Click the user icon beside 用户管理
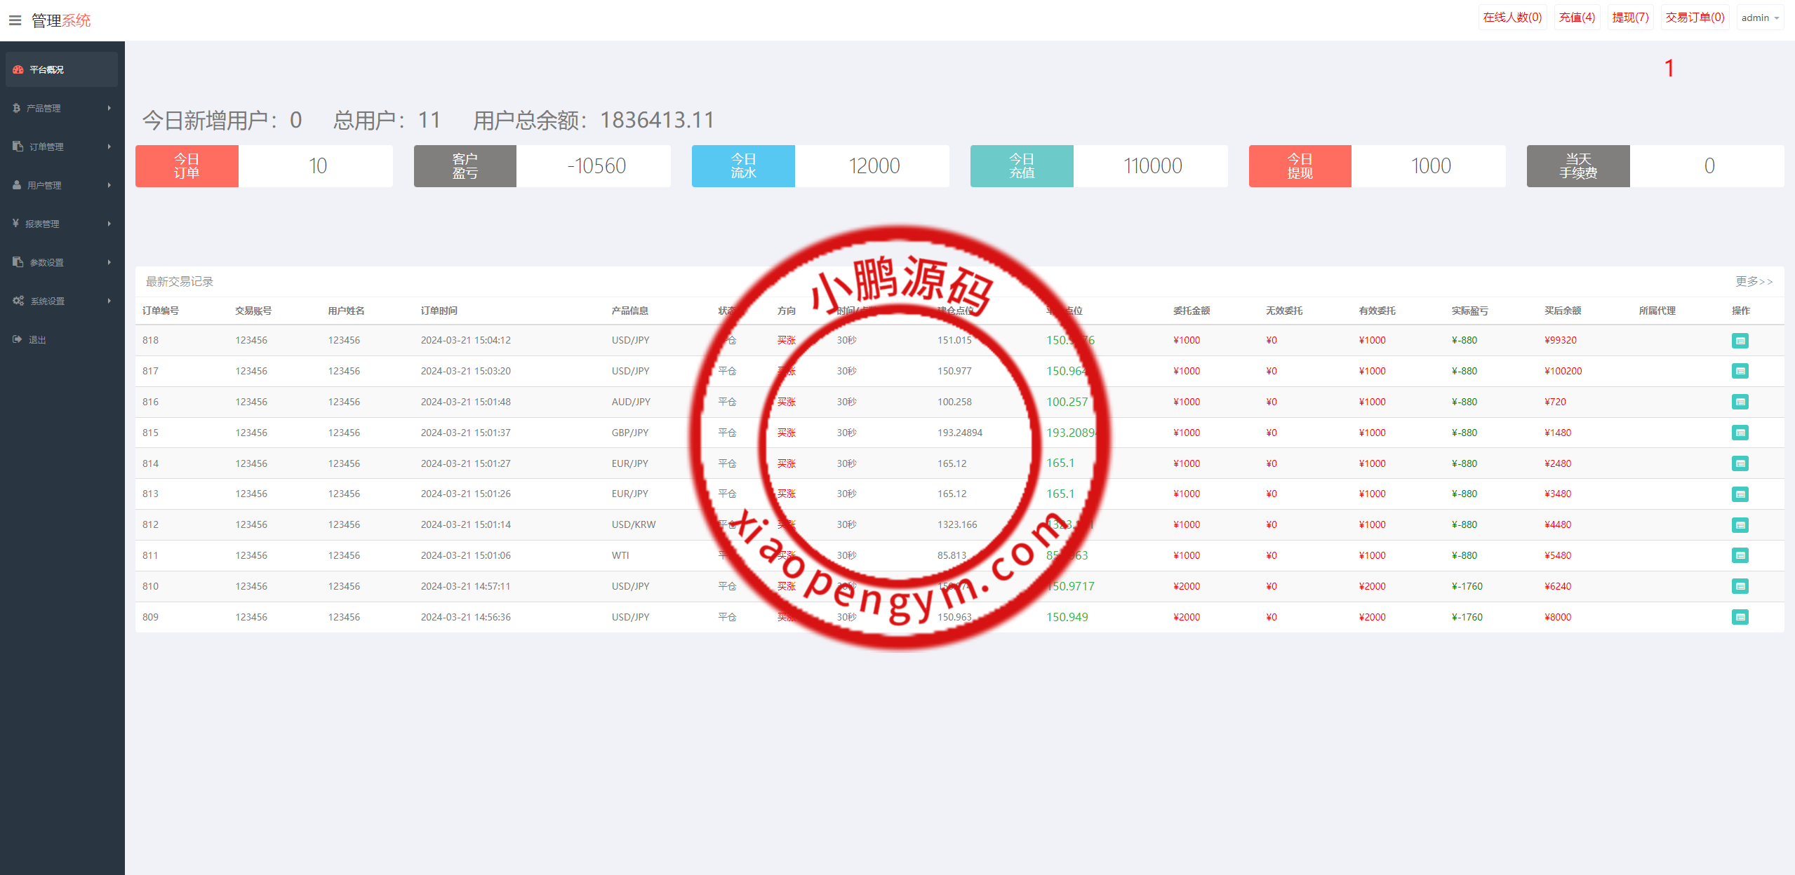This screenshot has width=1795, height=875. click(17, 185)
